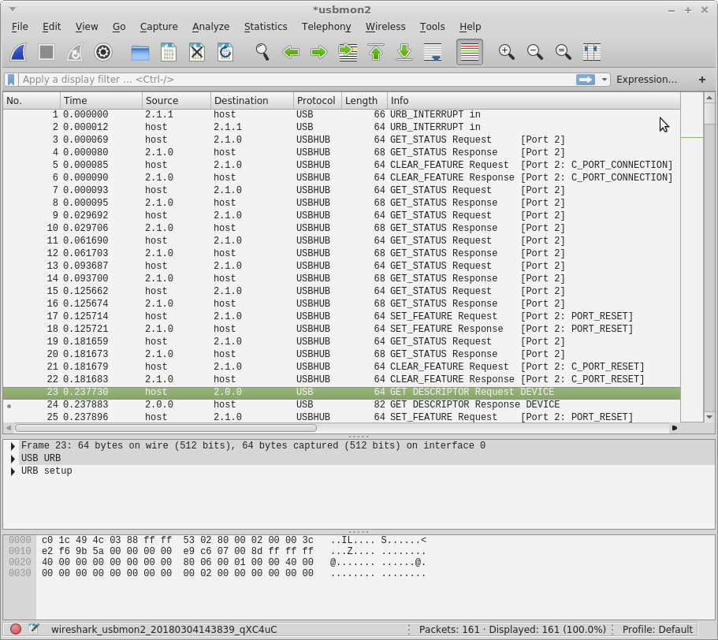Click the packet list horizontal scrollbar
Viewport: 718px width, 640px height.
166,429
